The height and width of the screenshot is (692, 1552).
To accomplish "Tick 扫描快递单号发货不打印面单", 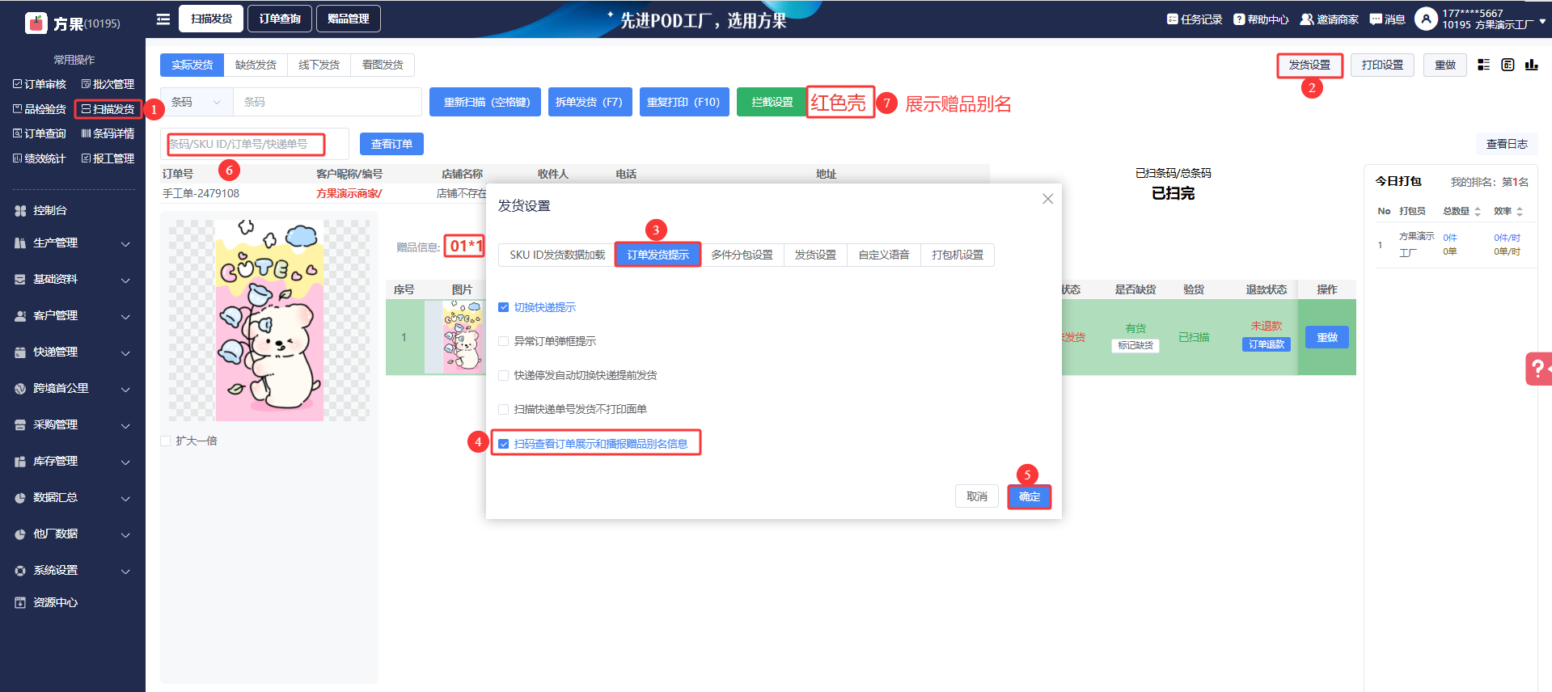I will click(504, 409).
